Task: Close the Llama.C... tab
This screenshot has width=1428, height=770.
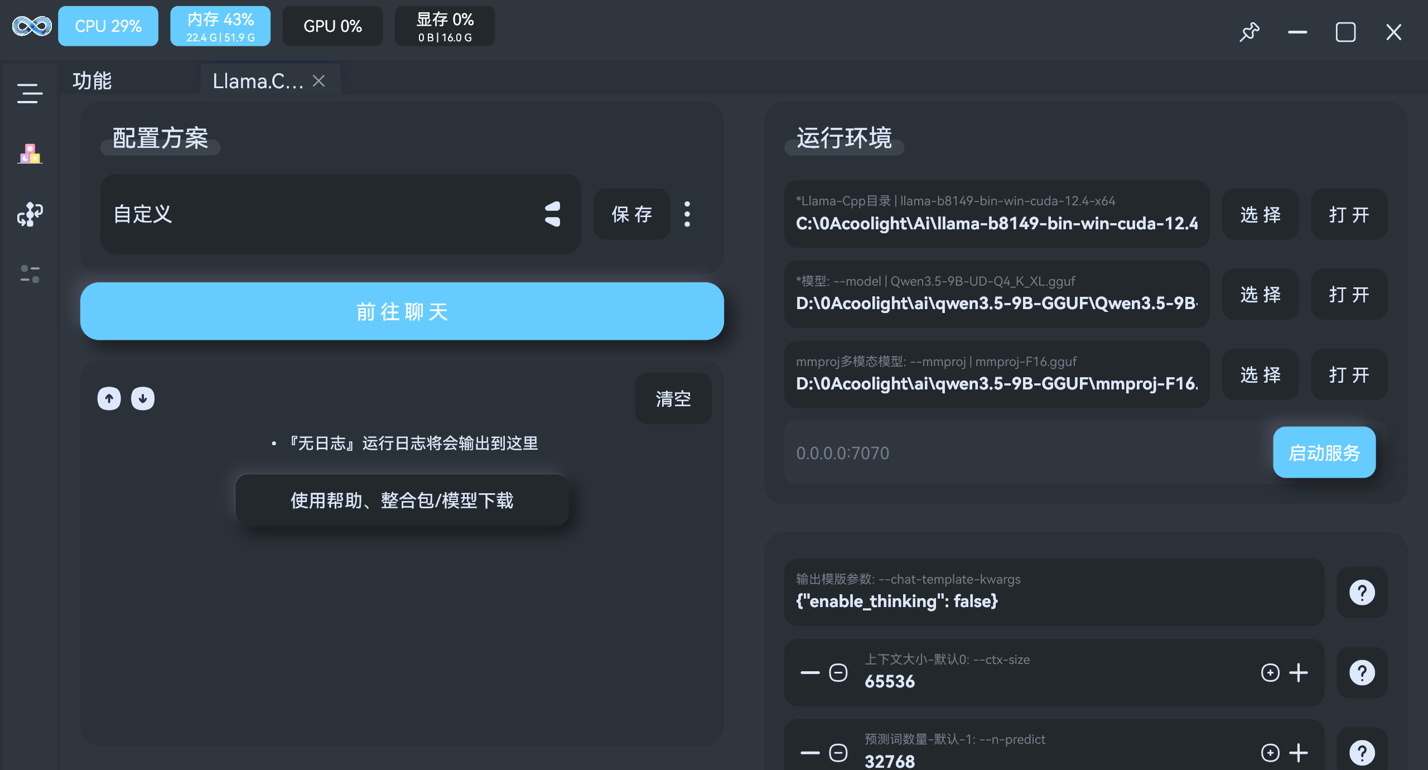Action: click(319, 81)
